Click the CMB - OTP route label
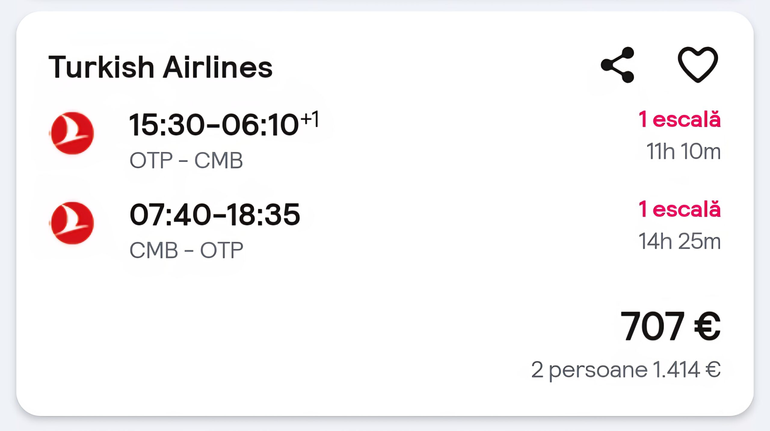770x431 pixels. click(186, 250)
